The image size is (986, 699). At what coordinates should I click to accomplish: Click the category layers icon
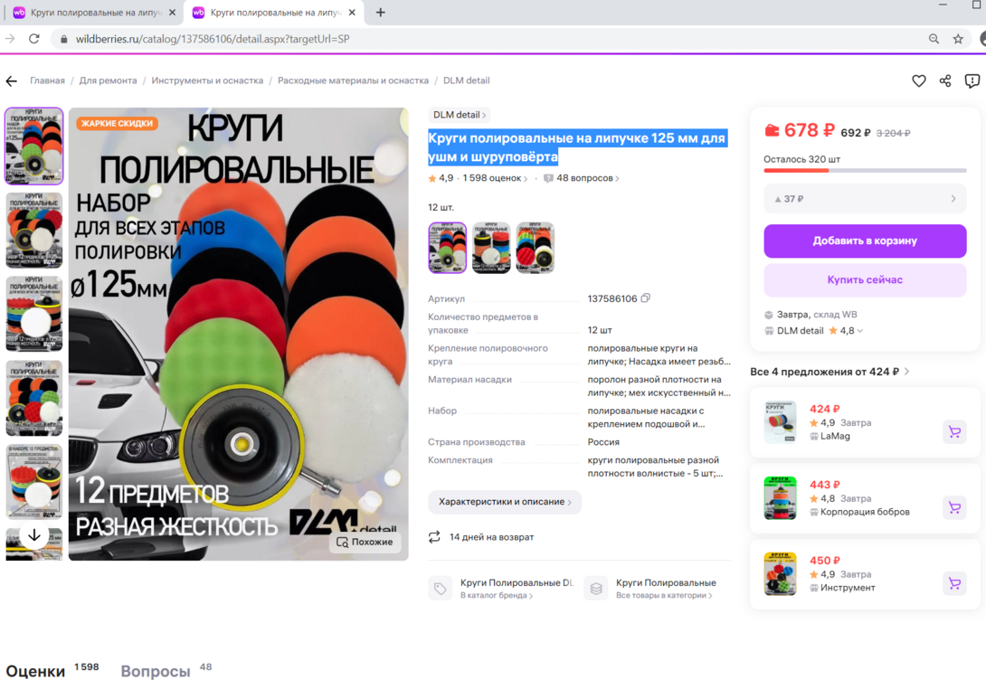point(596,589)
